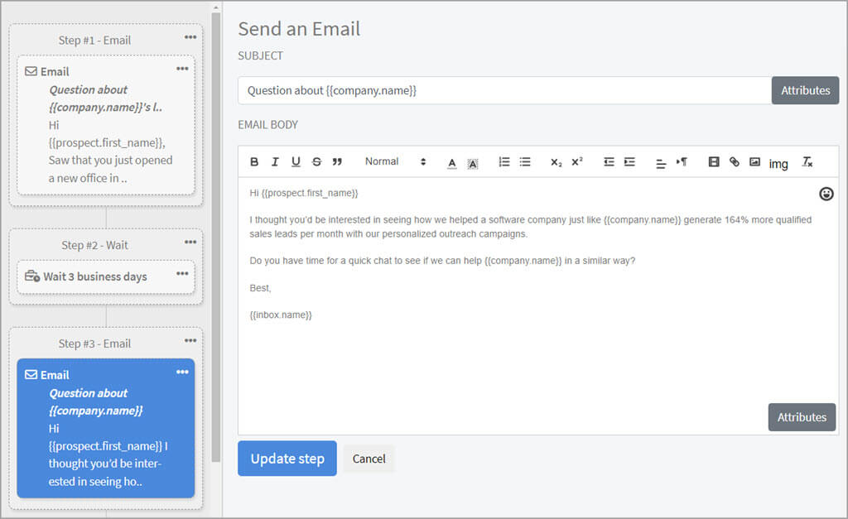Toggle italic formatting in the editor
Viewport: 848px width, 519px height.
point(275,162)
